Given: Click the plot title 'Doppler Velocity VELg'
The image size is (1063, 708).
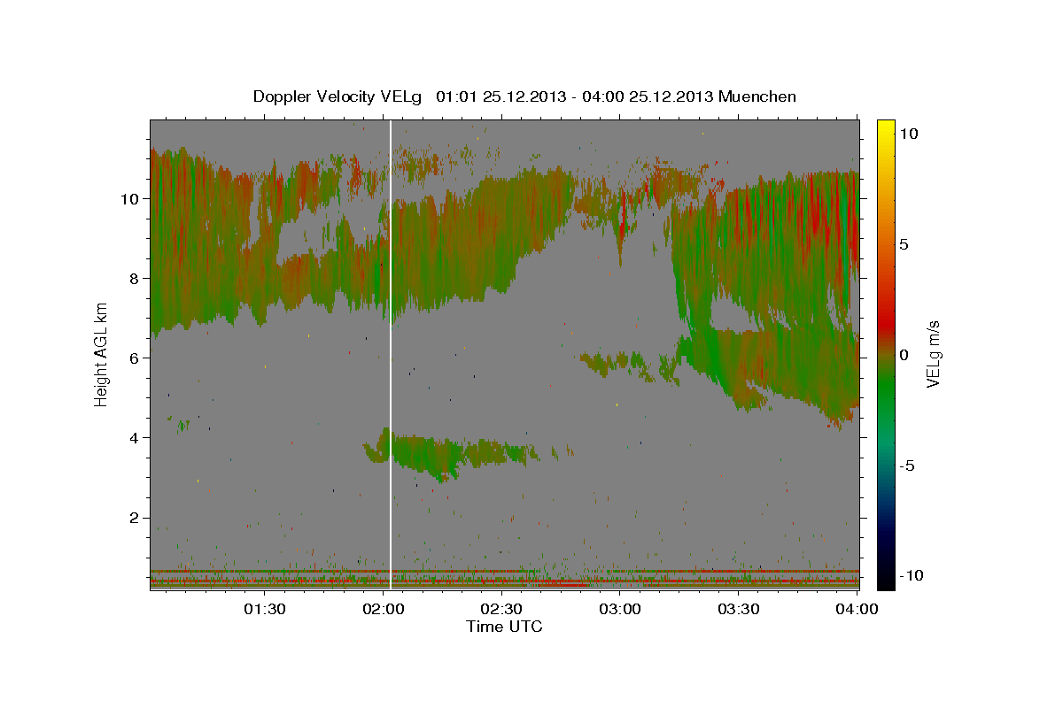Looking at the screenshot, I should coord(338,96).
